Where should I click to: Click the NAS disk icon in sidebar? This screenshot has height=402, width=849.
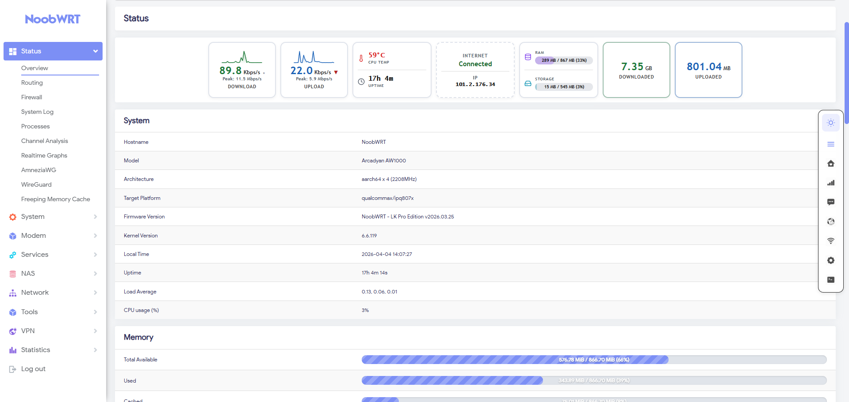tap(13, 274)
